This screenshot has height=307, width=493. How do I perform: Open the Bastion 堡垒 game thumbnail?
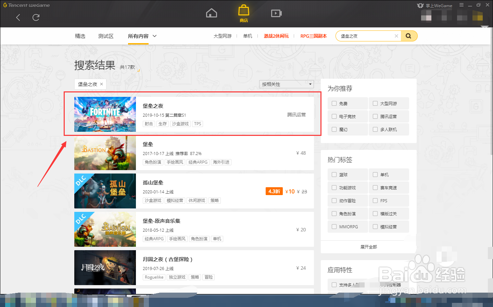point(105,153)
